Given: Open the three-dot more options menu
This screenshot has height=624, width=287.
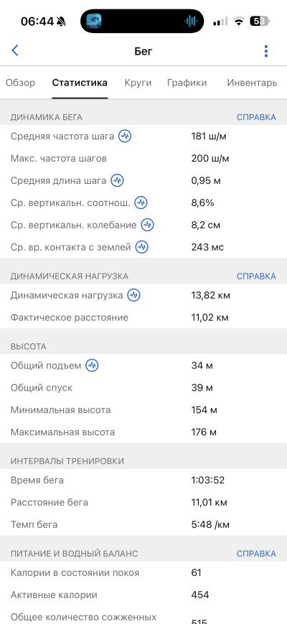Looking at the screenshot, I should [x=266, y=51].
